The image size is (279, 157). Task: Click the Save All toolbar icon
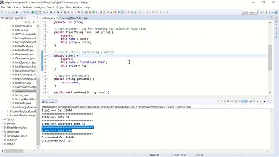(x=13, y=12)
